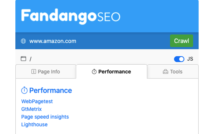Click the toolbox icon in Tools tab
The height and width of the screenshot is (134, 214).
click(166, 71)
